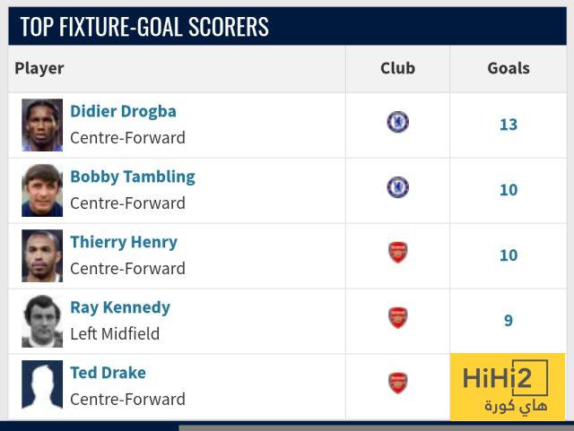574x431 pixels.
Task: Click Ray Kennedy's 9 goals number
Action: coord(509,321)
